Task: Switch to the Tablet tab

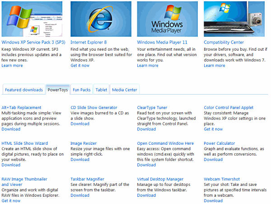Action: tap(101, 90)
